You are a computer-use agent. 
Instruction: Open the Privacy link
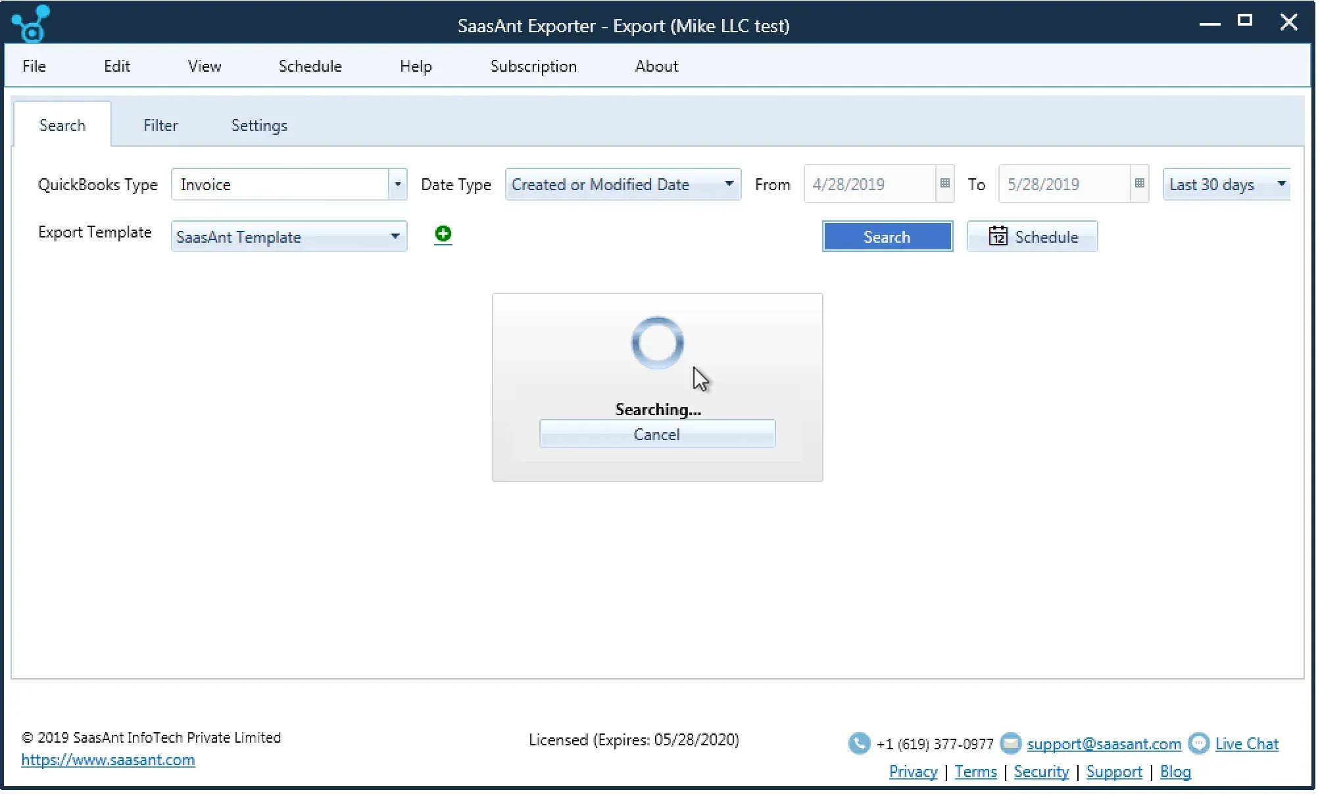913,772
